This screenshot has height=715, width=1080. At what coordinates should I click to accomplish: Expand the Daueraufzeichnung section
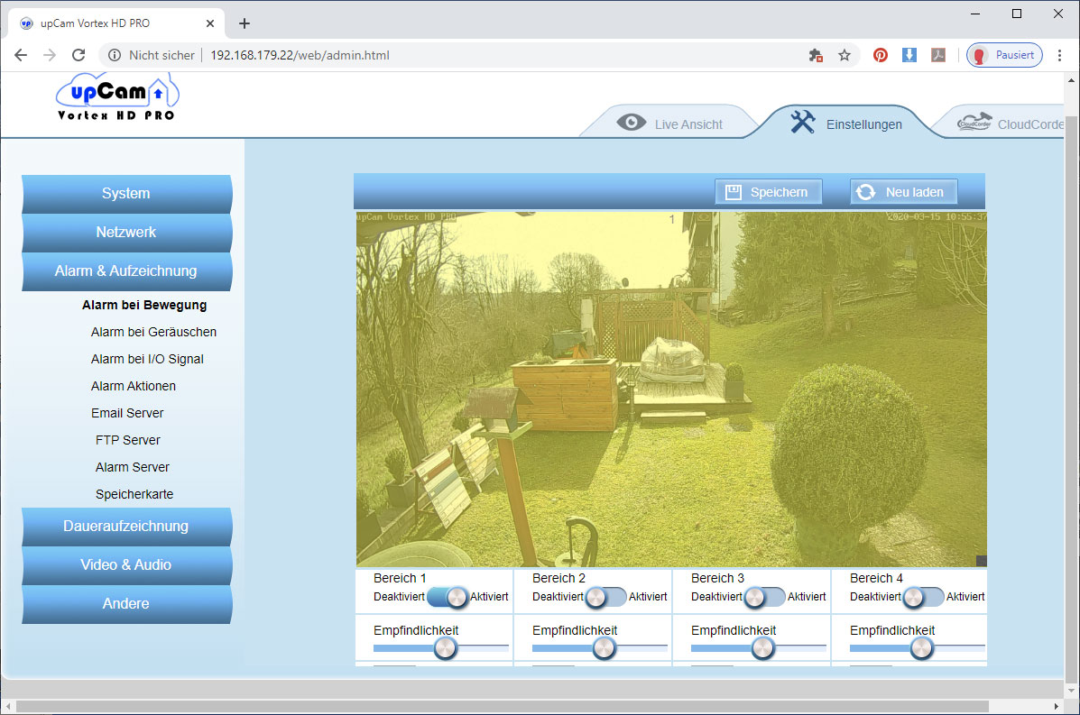tap(126, 527)
